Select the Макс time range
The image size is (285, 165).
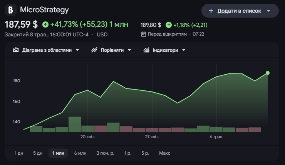click(165, 153)
